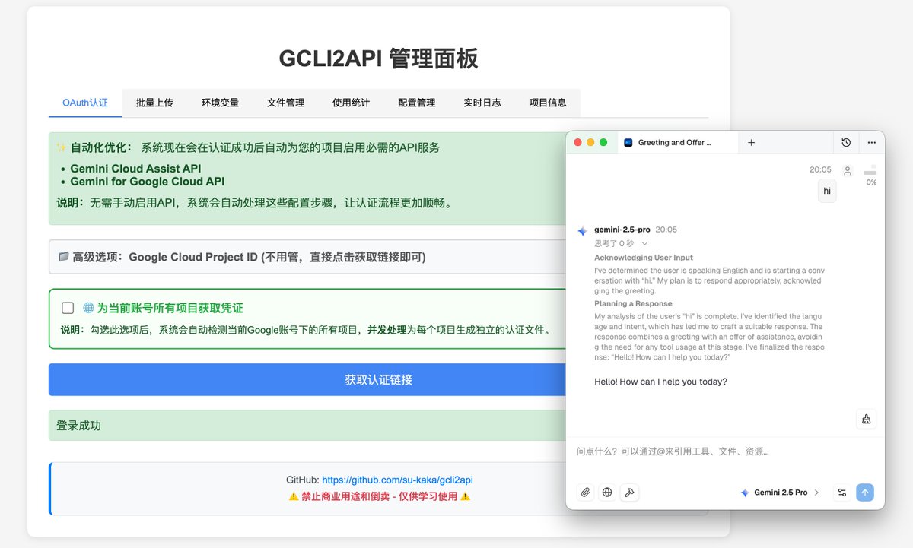Expand 高级选项 Google Cloud Project ID section
This screenshot has height=548, width=913.
307,257
